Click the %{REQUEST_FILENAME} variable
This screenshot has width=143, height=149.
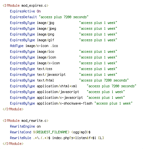[x=51, y=132]
